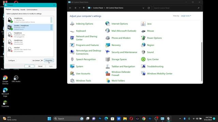Viewport: 218px width, 122px height.
Task: Open OBS Studio desktop shortcut
Action: pyautogui.click(x=16, y=79)
